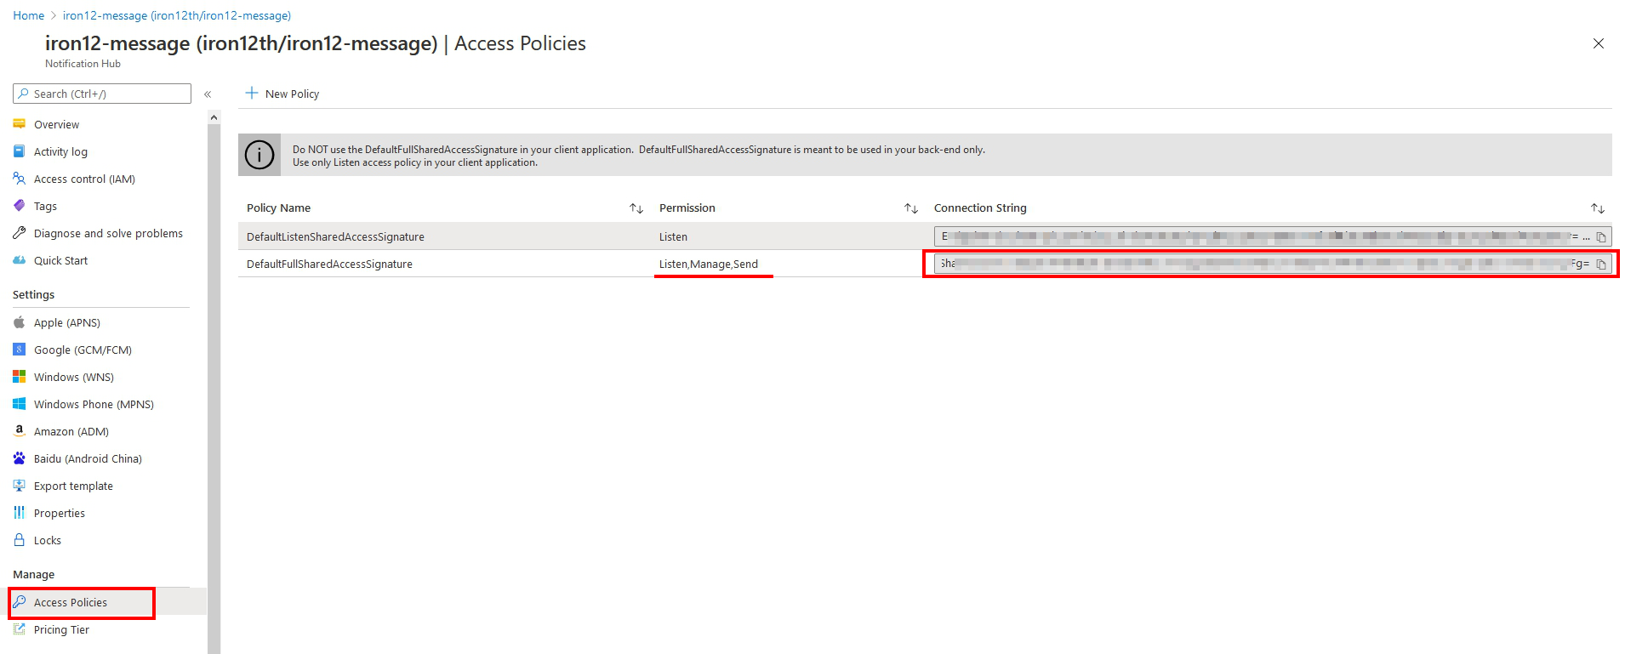Click the Windows Phone (MPNS) icon
Image resolution: width=1625 pixels, height=654 pixels.
point(19,404)
